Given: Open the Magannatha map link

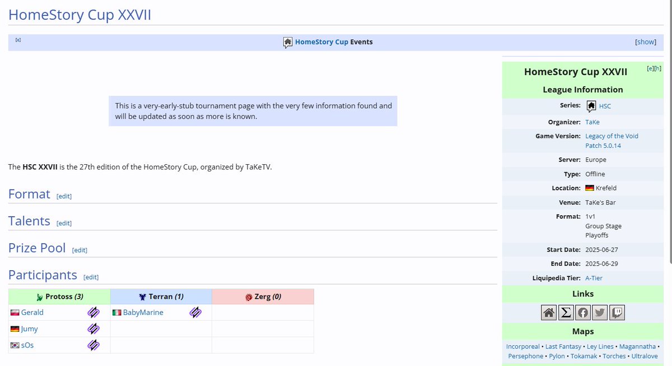Looking at the screenshot, I should [637, 346].
